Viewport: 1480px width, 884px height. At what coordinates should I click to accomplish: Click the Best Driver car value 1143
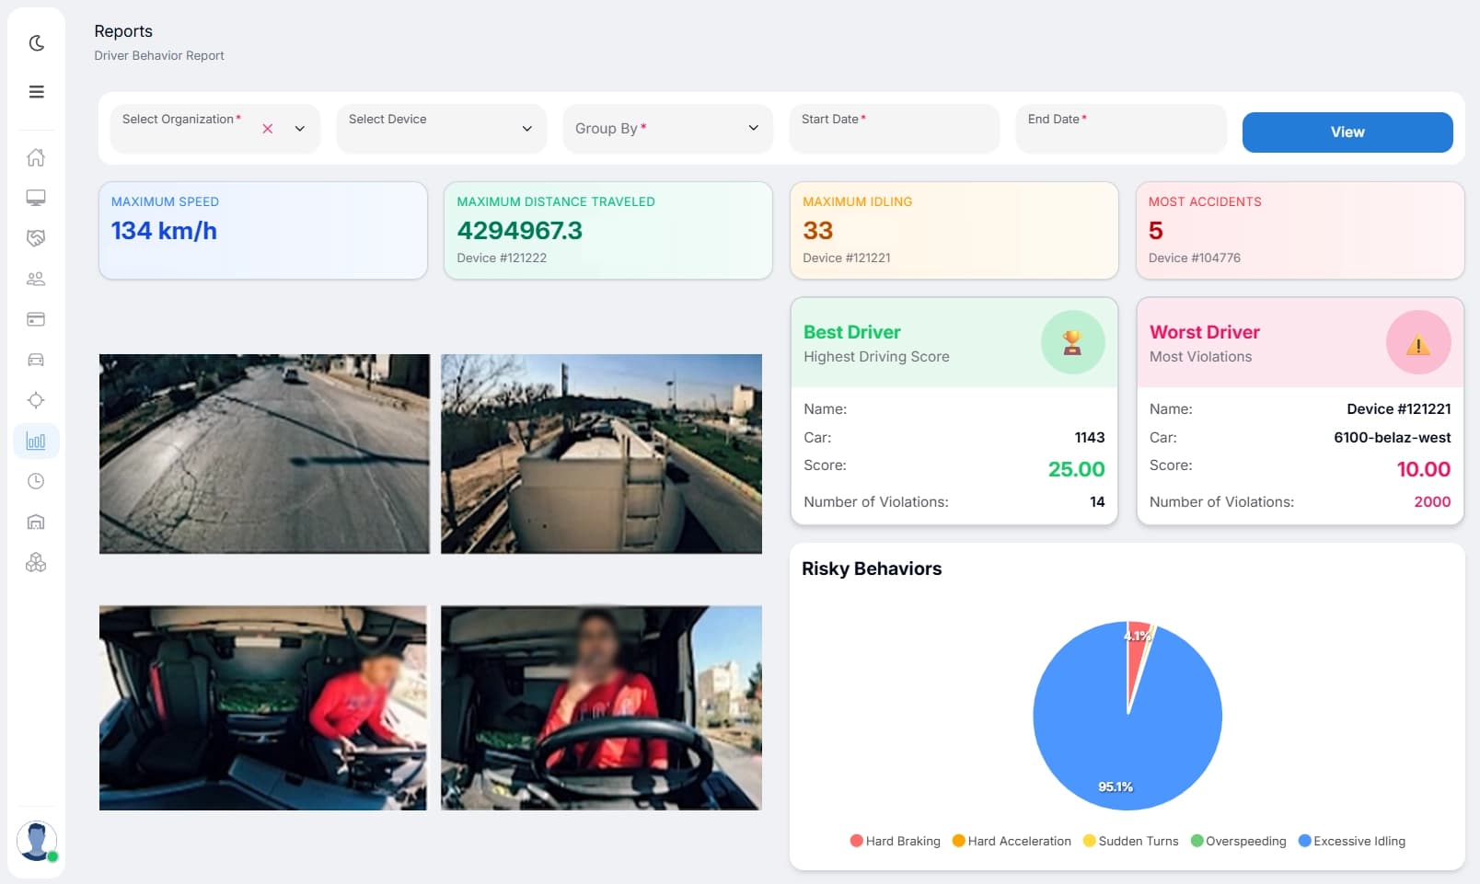(1090, 438)
